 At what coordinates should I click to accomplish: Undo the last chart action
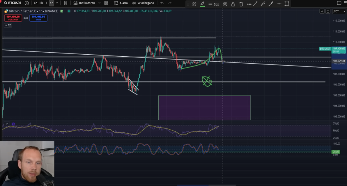(162, 3)
